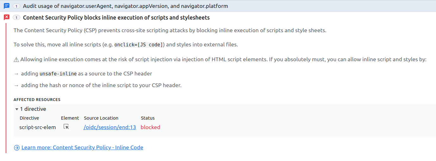
Task: Open the /oidc/session/end:13 source location link
Action: coord(110,127)
